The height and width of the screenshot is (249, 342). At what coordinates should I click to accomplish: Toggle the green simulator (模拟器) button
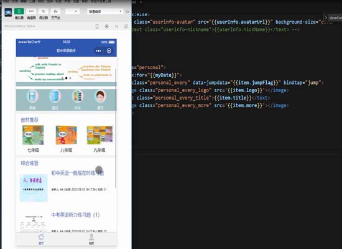tap(19, 11)
